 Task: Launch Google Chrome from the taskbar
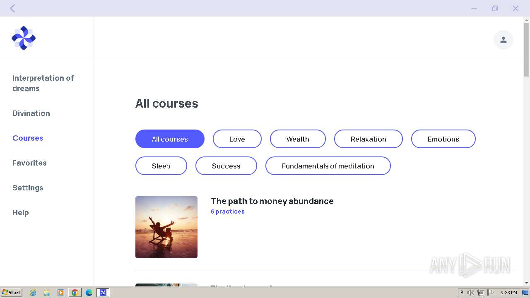click(x=75, y=293)
